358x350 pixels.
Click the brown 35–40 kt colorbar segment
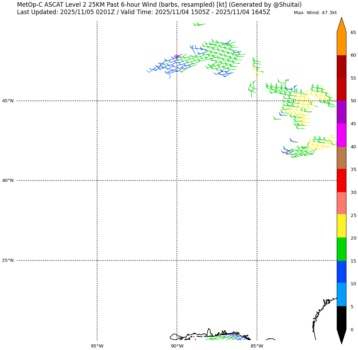click(x=341, y=158)
